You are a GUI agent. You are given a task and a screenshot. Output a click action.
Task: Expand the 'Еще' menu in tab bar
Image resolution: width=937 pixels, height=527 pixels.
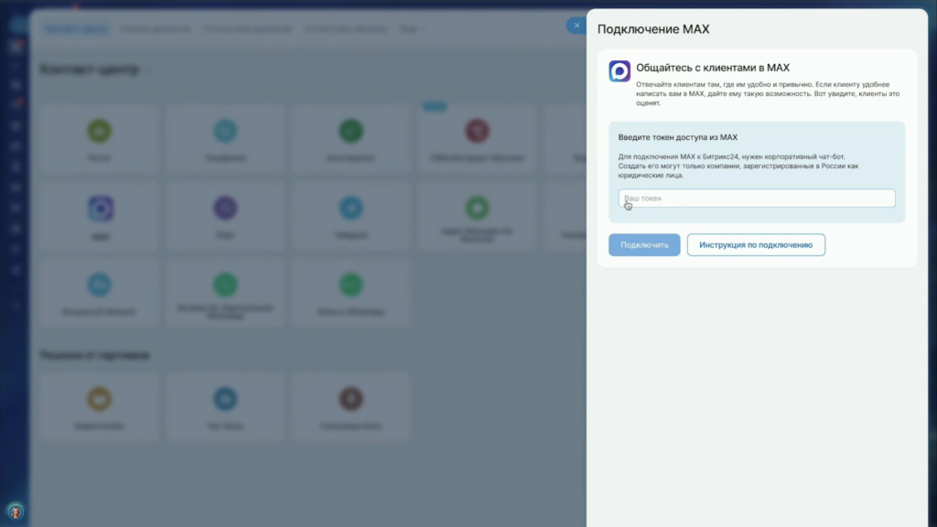(x=409, y=28)
